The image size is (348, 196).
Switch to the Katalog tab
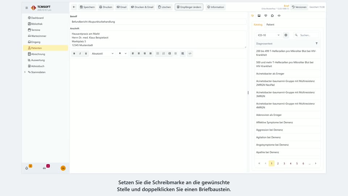[x=258, y=24]
